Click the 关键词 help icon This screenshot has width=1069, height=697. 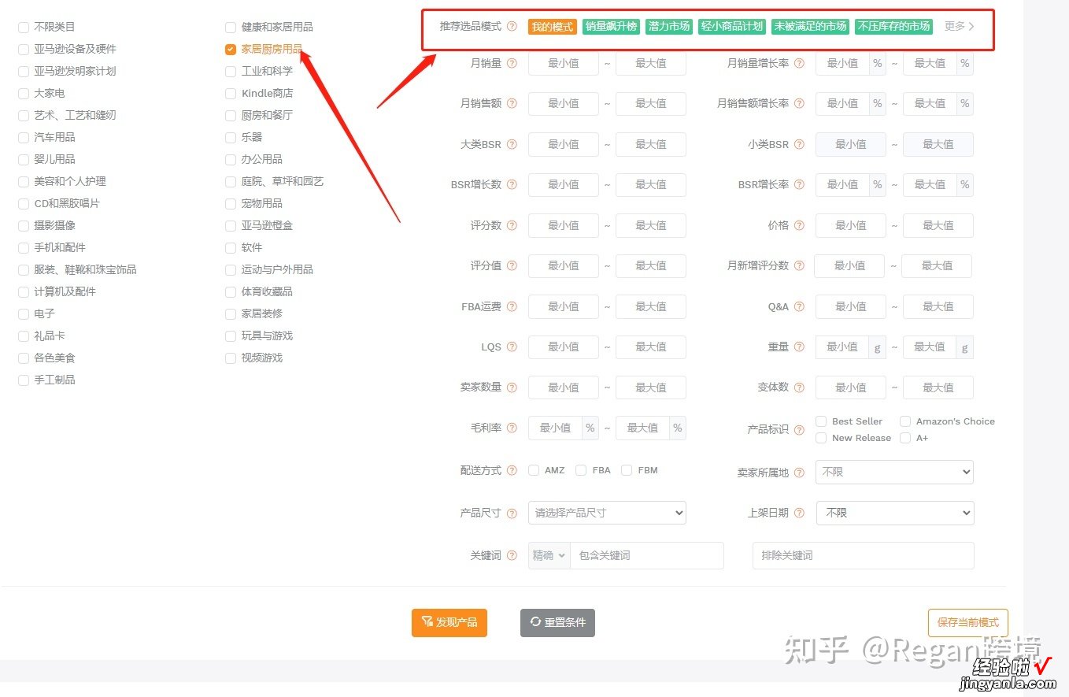pyautogui.click(x=512, y=555)
